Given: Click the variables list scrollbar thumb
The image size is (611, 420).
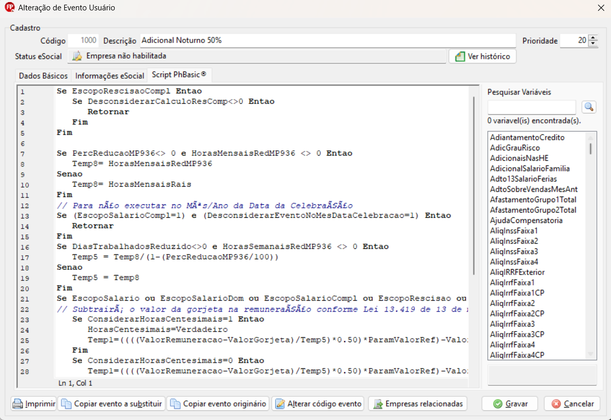Looking at the screenshot, I should coord(590,149).
